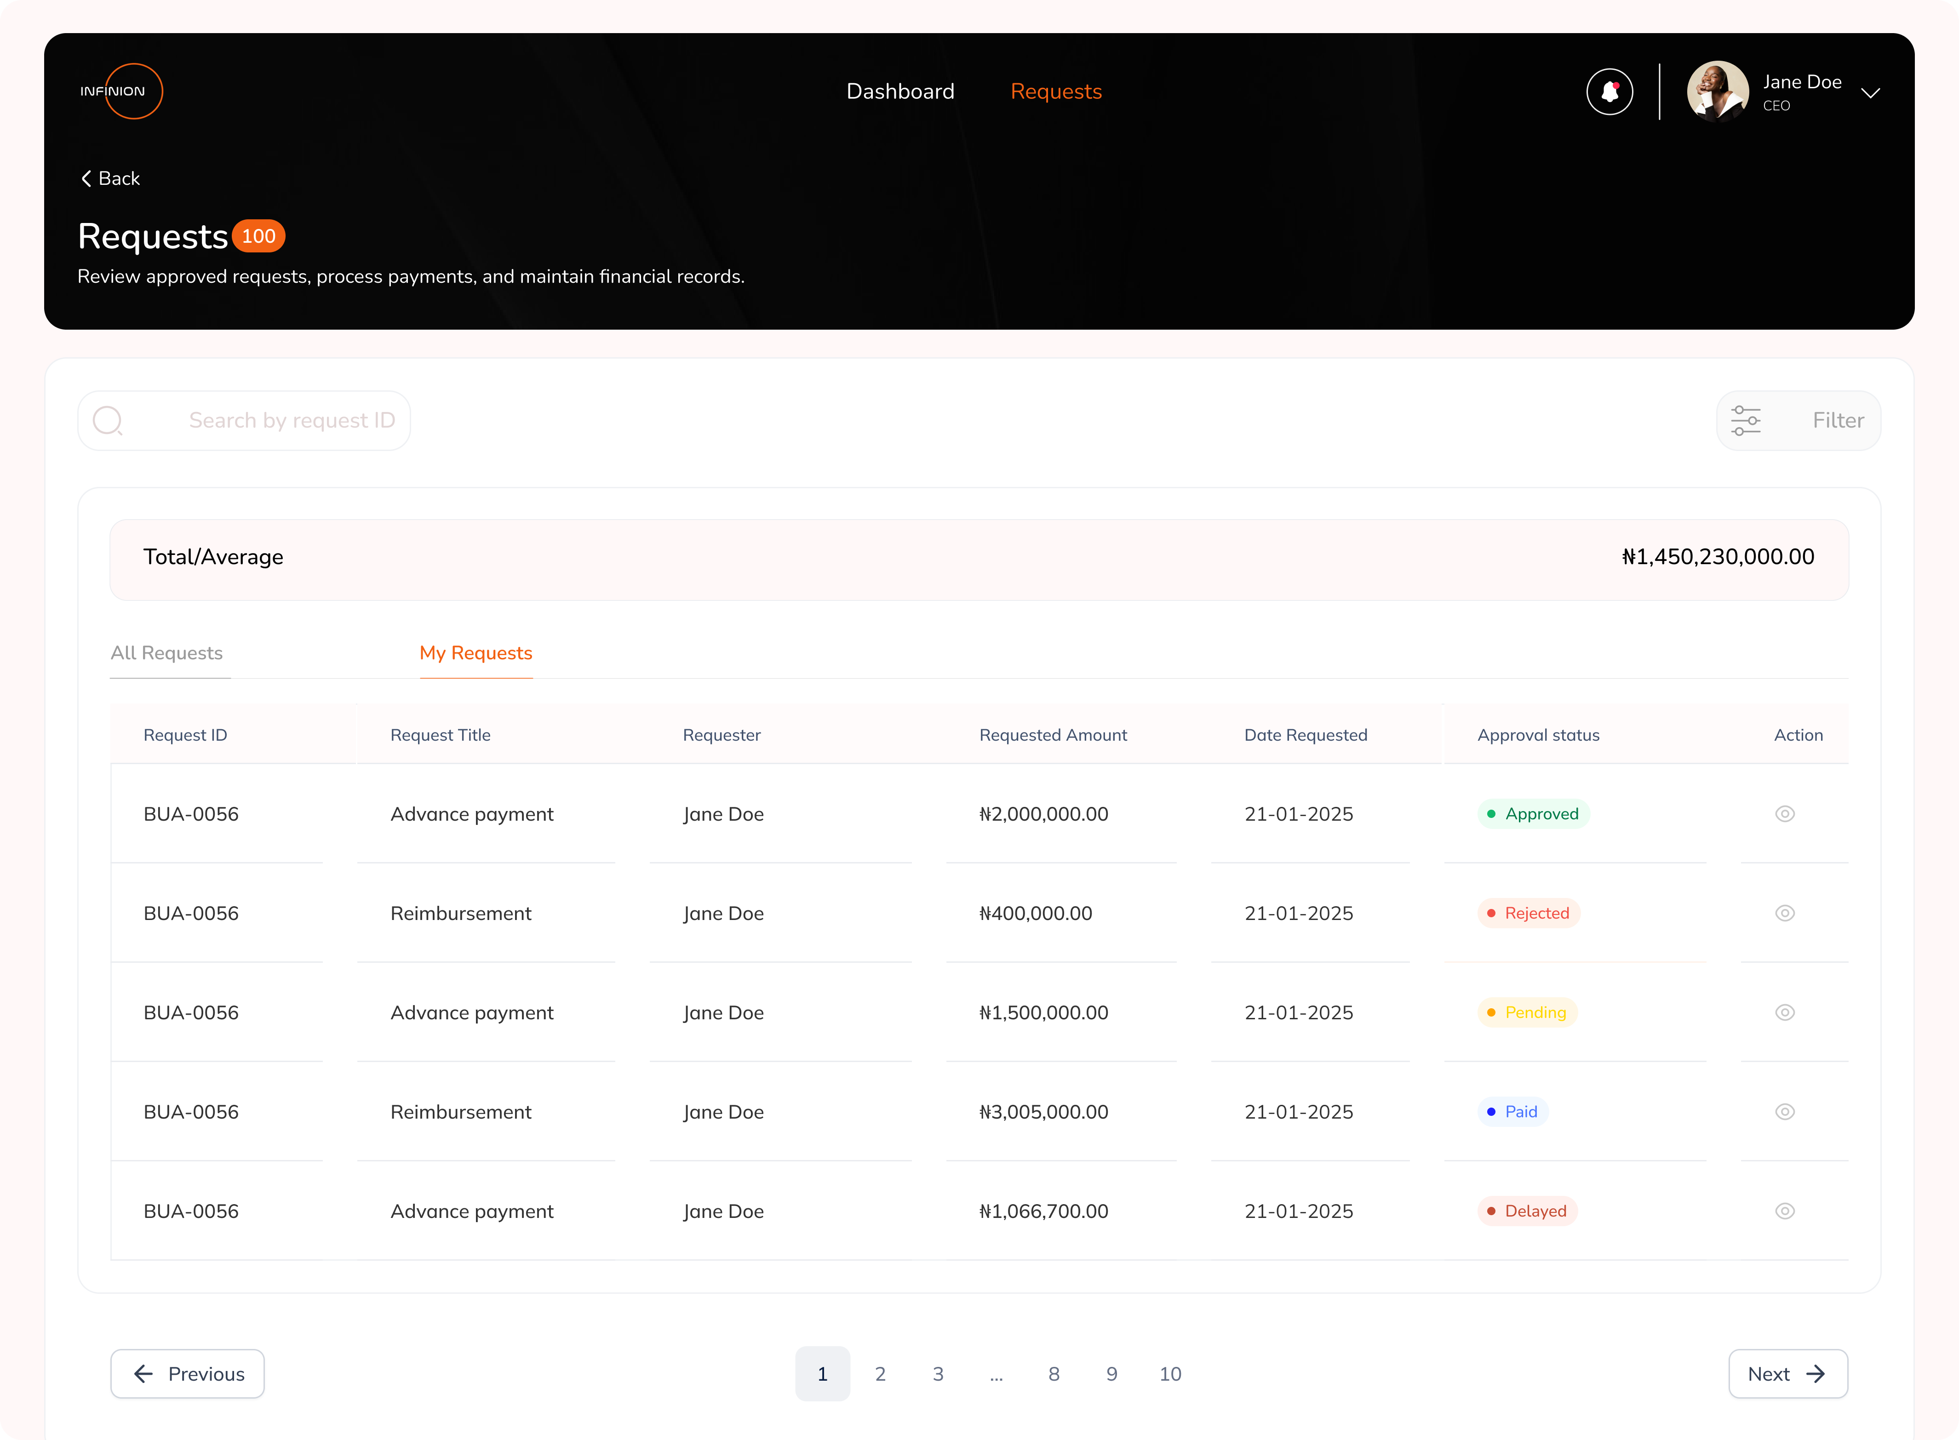
Task: Open the Filter options icon
Action: coord(1746,420)
